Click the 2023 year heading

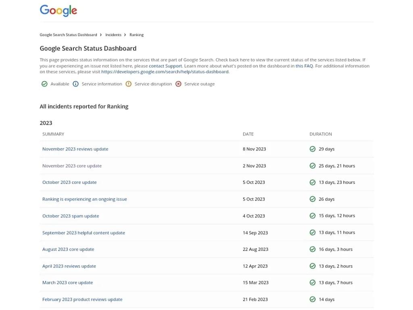[46, 123]
